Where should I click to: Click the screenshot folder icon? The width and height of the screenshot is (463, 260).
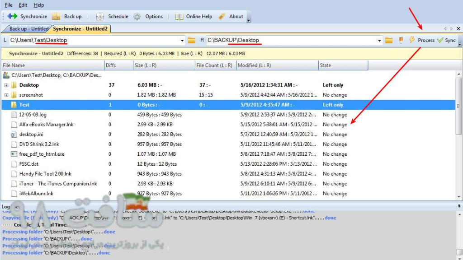coord(14,95)
